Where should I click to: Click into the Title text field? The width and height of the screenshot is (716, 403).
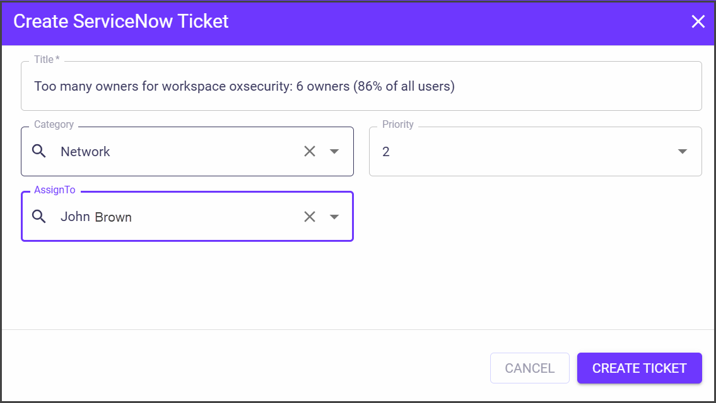[361, 86]
